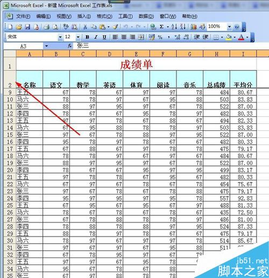Apply Currency style icon

coord(152,37)
